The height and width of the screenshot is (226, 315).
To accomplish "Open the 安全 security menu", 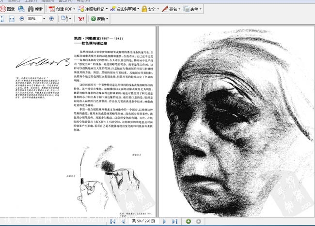I will click(x=150, y=9).
